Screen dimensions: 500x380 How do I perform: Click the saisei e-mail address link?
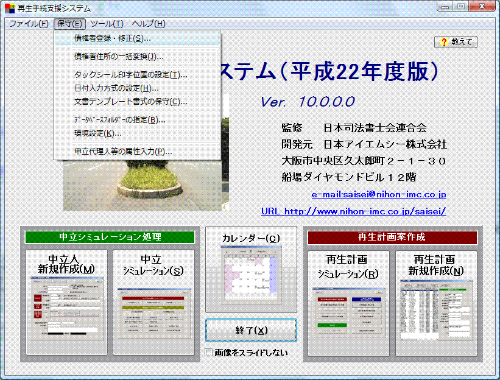tap(379, 195)
